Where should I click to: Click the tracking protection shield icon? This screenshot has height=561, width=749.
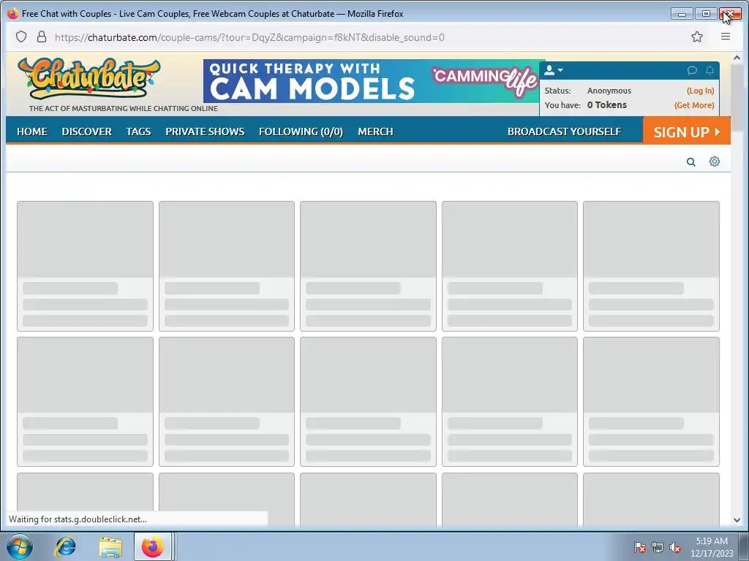pyautogui.click(x=21, y=37)
